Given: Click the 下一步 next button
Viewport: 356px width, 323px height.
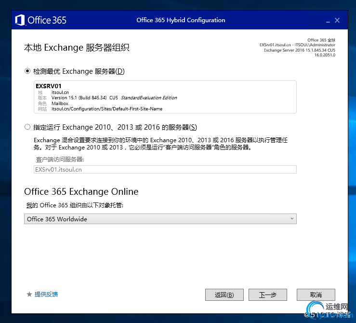Looking at the screenshot, I should point(268,295).
